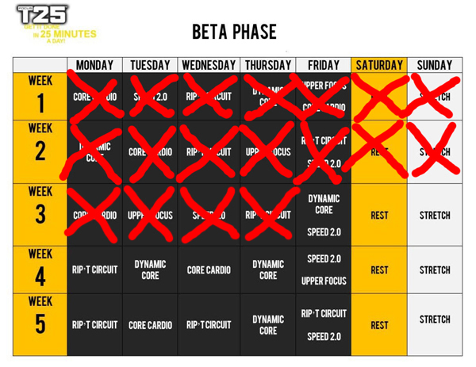The width and height of the screenshot is (476, 367).
Task: Click Week 5 Tuesday CORE CARDIO cell
Action: (150, 325)
